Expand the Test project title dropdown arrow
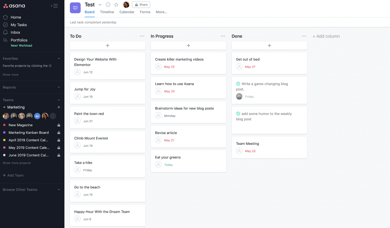This screenshot has height=228, width=390. pyautogui.click(x=100, y=5)
